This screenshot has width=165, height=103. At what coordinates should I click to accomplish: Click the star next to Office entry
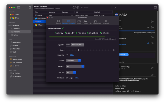coord(43,25)
